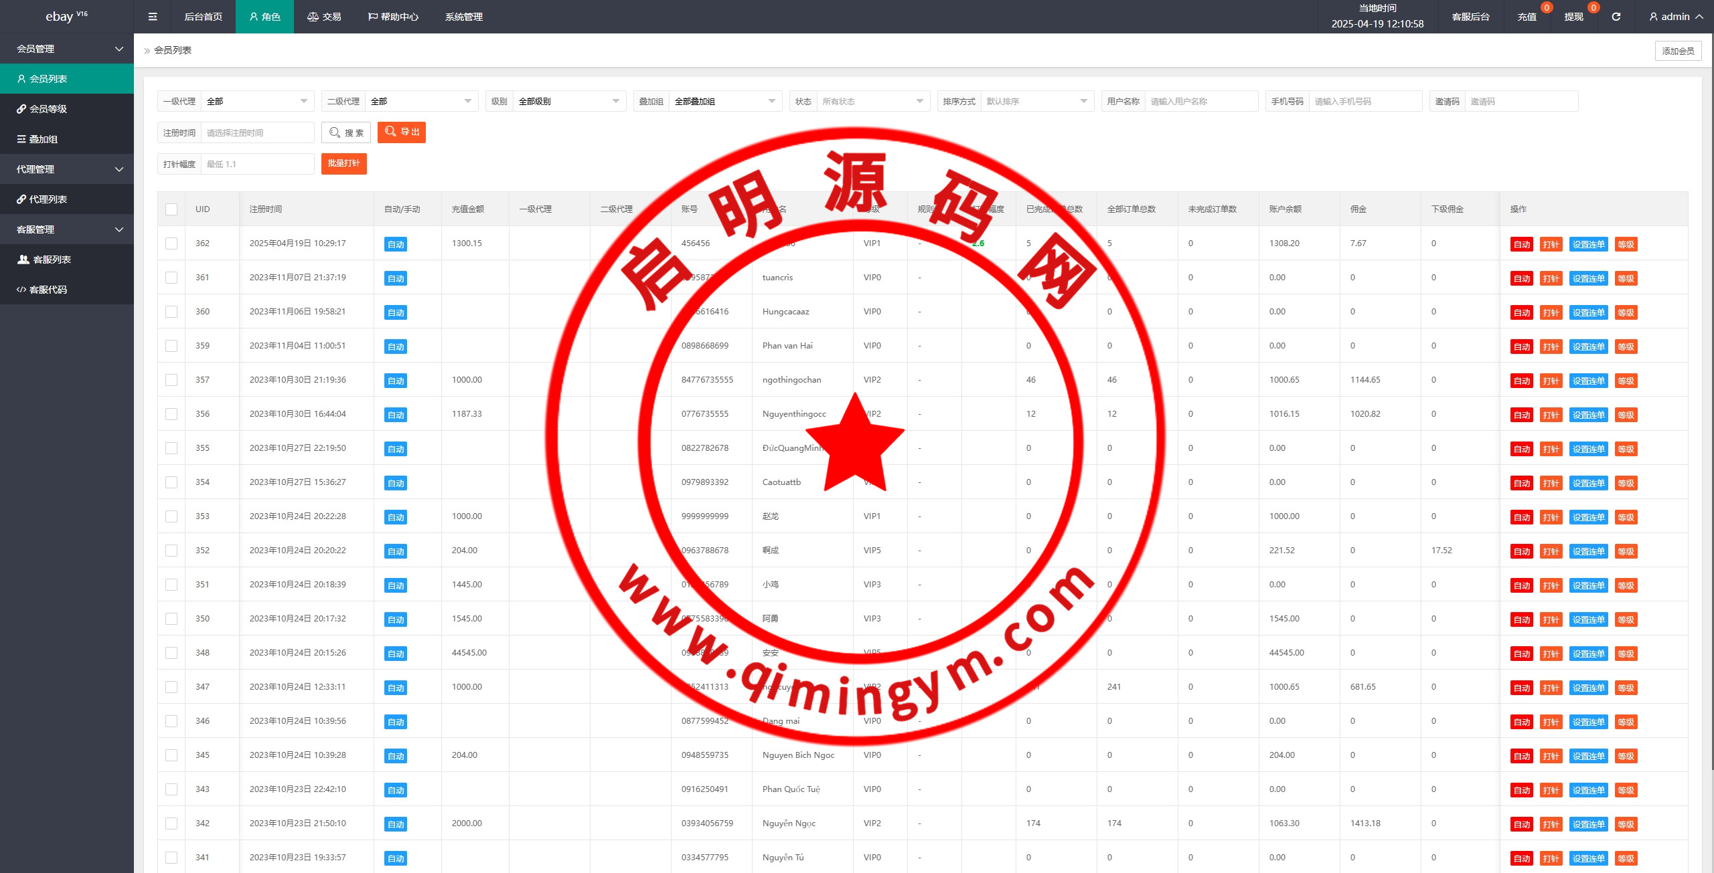
Task: Click the refresh icon in top bar
Action: [x=1616, y=17]
